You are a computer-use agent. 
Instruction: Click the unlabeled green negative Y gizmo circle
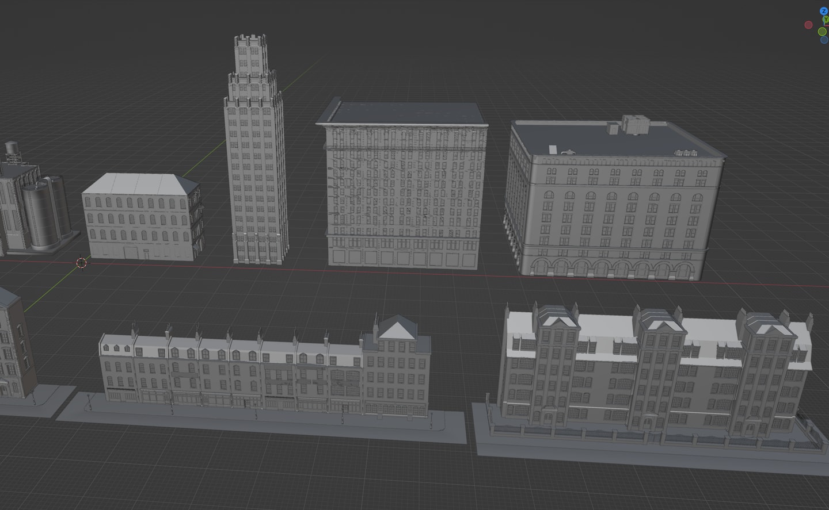822,32
